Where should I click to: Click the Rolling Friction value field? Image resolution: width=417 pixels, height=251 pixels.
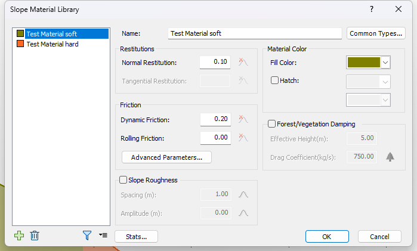pos(215,138)
